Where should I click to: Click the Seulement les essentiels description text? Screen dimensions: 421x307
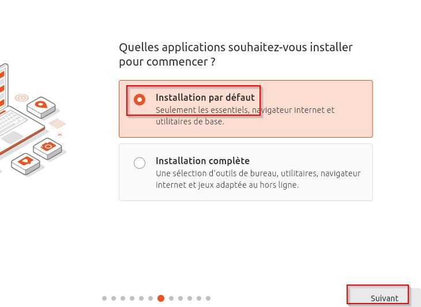[245, 116]
